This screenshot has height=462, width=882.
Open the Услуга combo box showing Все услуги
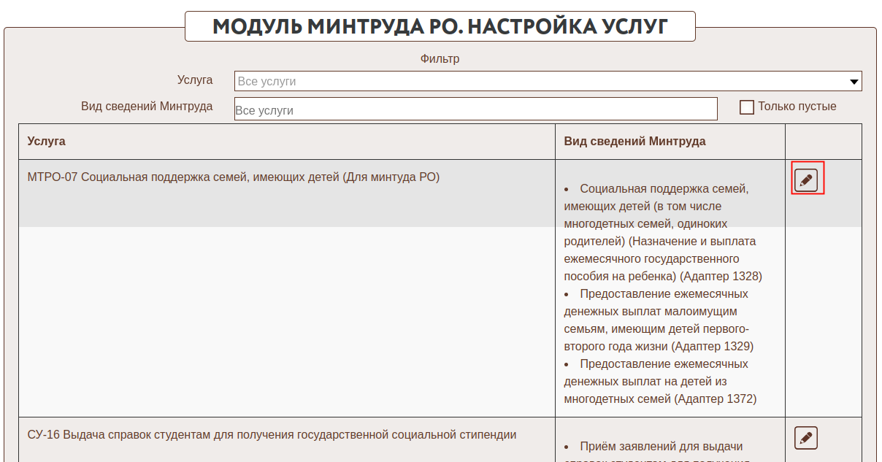click(x=540, y=81)
